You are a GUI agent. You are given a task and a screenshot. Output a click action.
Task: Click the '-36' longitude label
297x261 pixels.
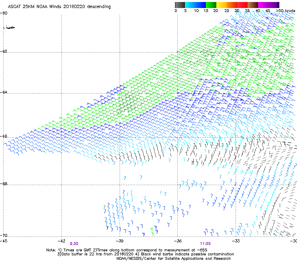(x=178, y=241)
